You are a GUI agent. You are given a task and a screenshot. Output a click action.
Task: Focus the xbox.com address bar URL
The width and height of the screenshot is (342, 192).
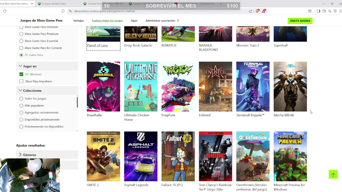tap(104, 11)
